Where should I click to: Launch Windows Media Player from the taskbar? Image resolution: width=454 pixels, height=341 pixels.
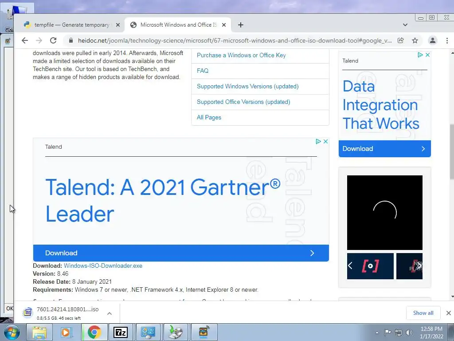pos(67,332)
